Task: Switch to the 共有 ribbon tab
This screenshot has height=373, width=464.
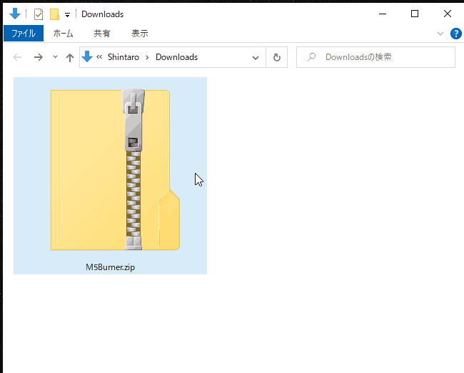Action: pos(102,34)
